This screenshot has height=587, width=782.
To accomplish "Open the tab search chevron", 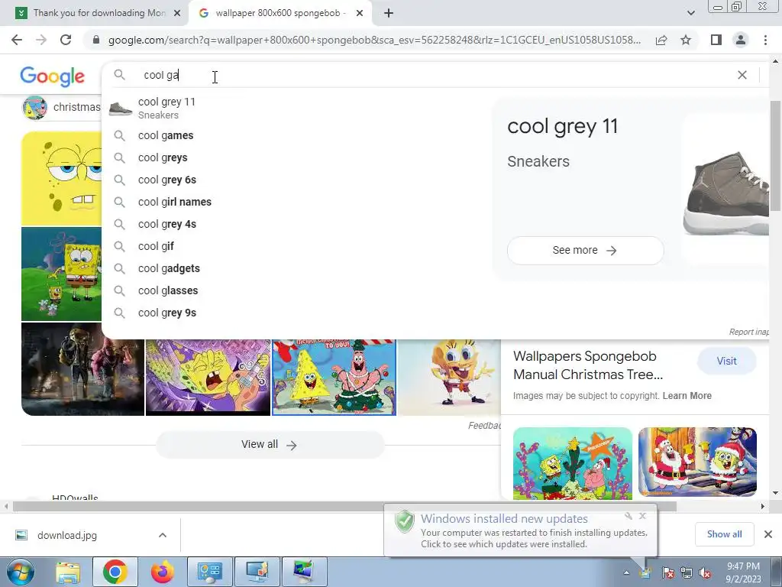I will click(x=690, y=13).
